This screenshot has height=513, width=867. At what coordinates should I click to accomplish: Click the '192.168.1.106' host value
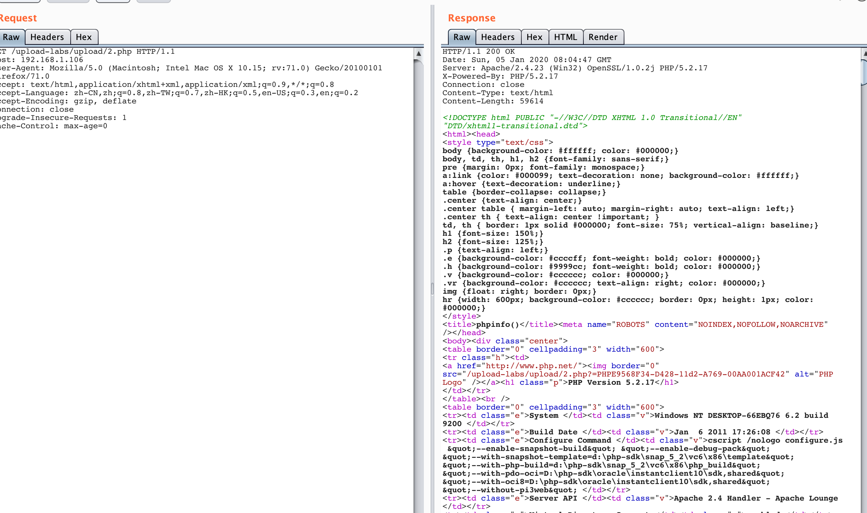click(x=52, y=60)
